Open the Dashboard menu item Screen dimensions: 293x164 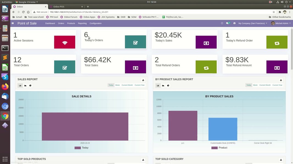pos(50,23)
